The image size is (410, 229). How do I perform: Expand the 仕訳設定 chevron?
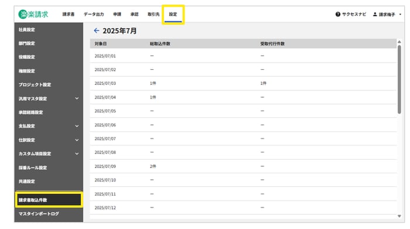coord(77,140)
